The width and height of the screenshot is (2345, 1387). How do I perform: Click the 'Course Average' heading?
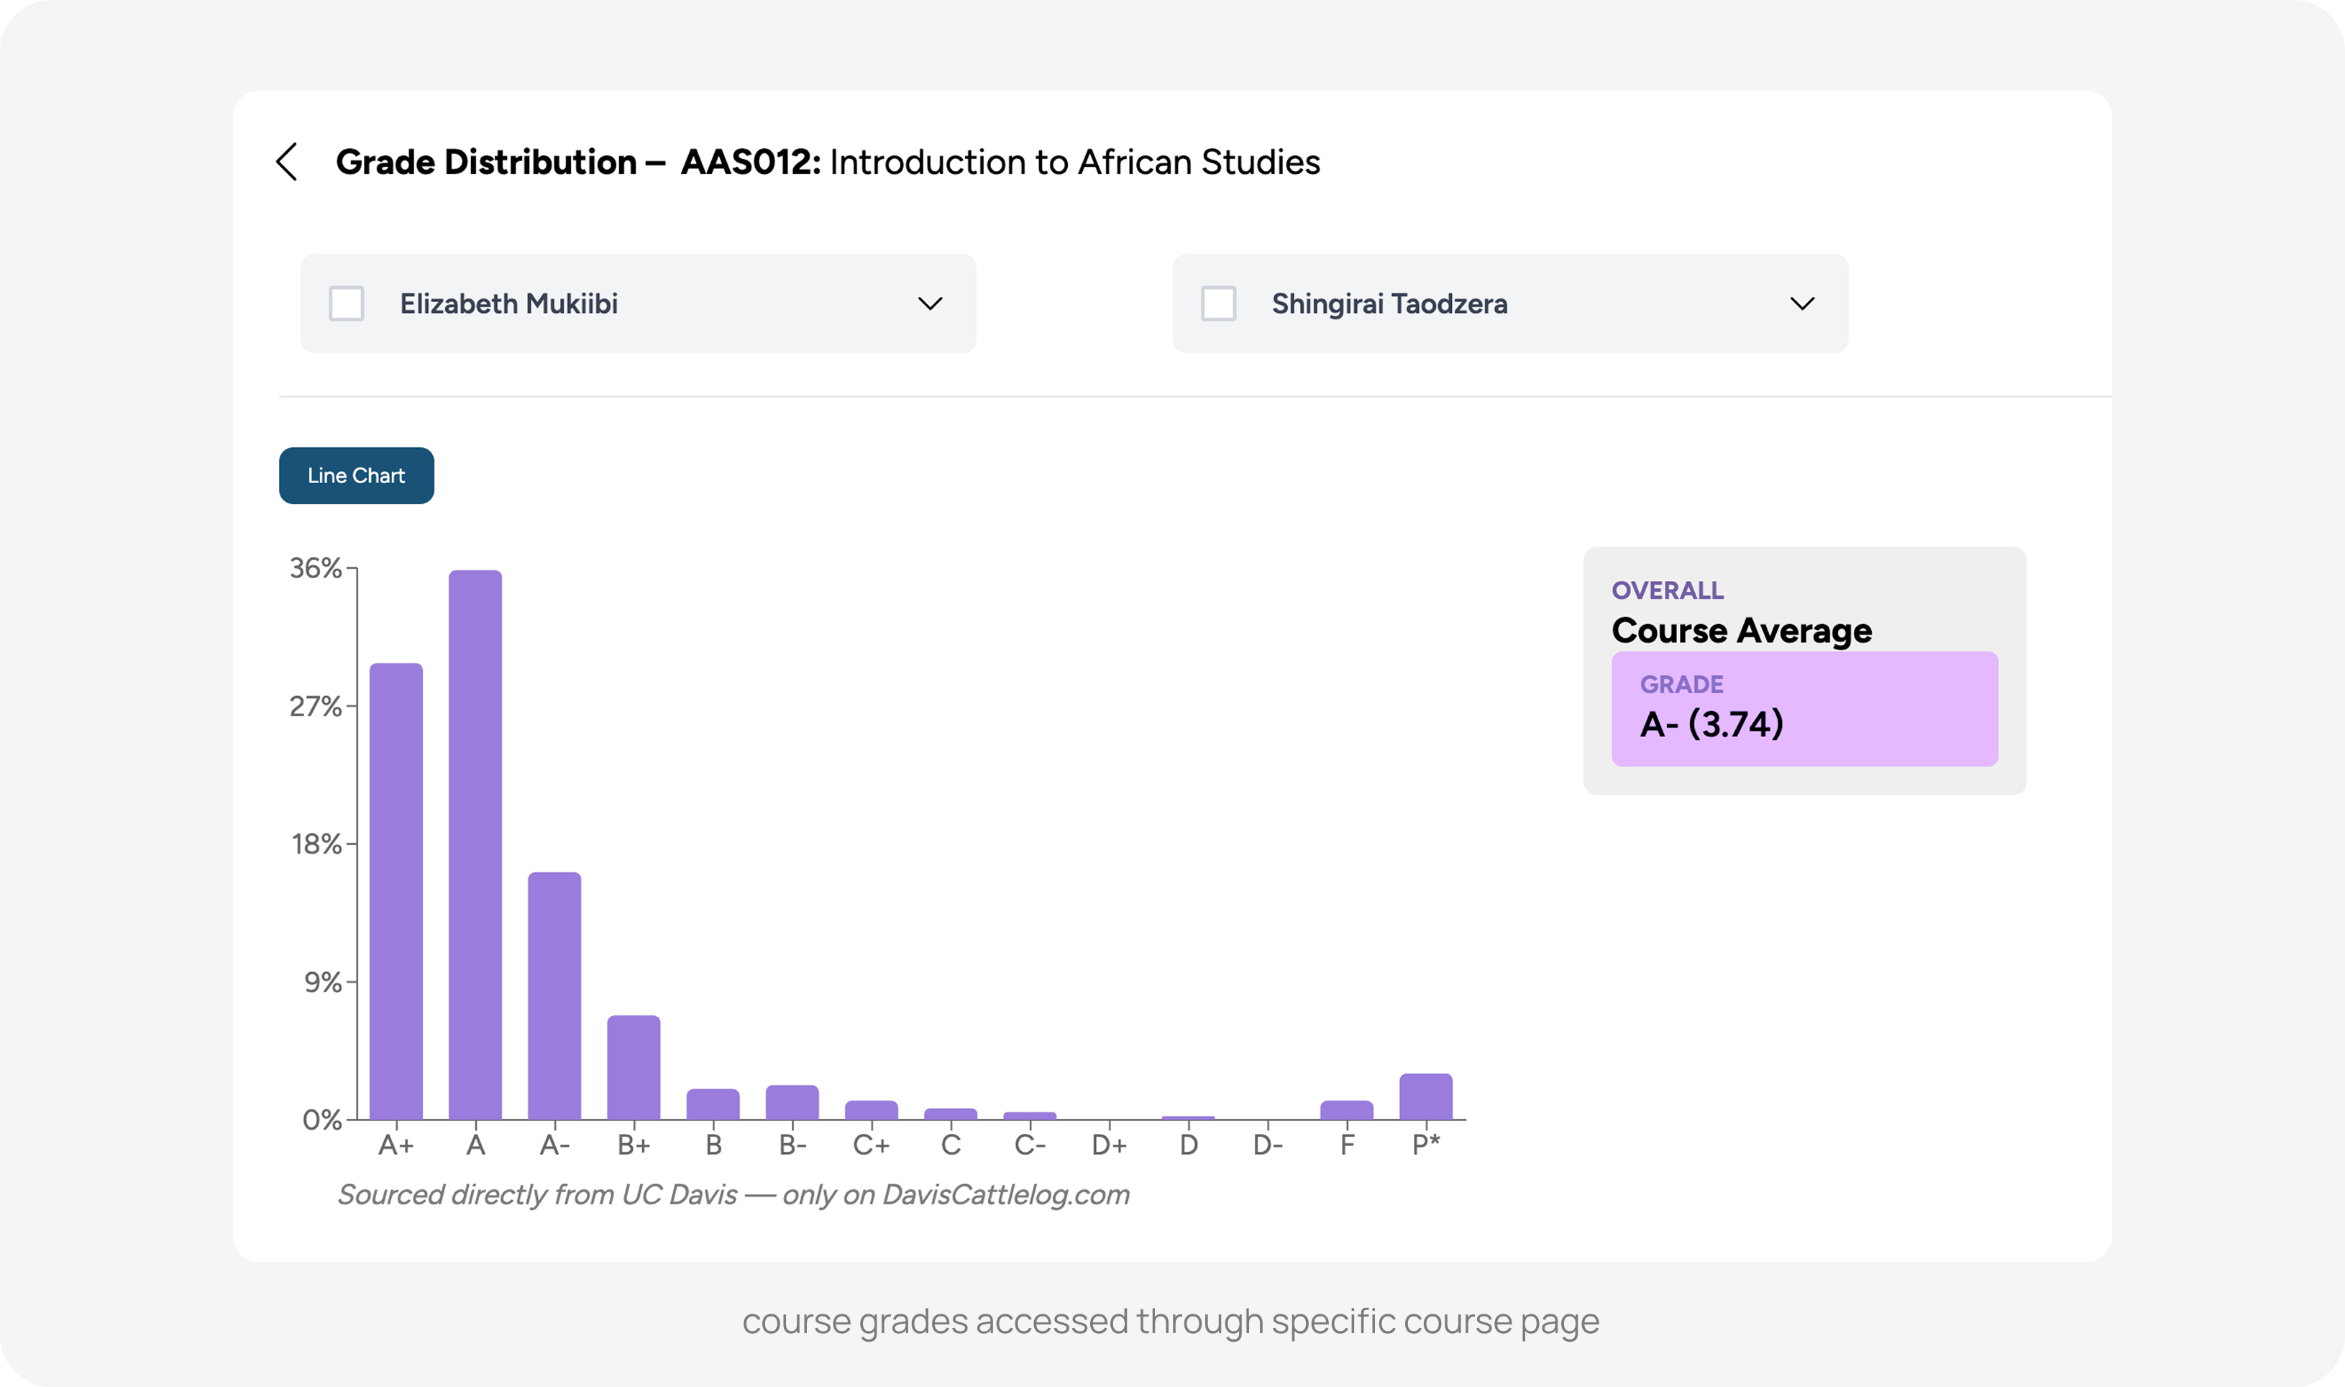(1742, 631)
